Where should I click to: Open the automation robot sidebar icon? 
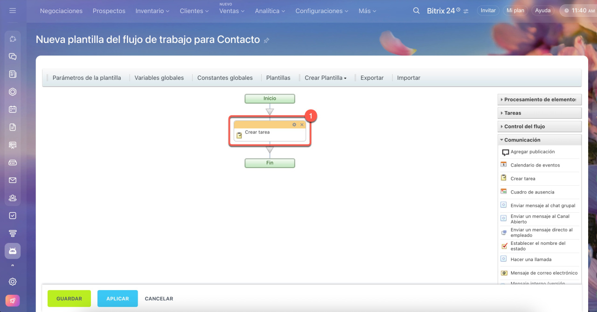click(13, 251)
